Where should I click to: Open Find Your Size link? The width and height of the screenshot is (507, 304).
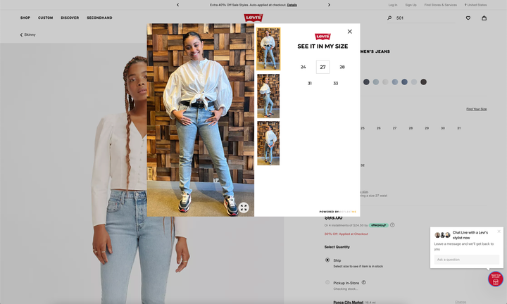coord(476,109)
